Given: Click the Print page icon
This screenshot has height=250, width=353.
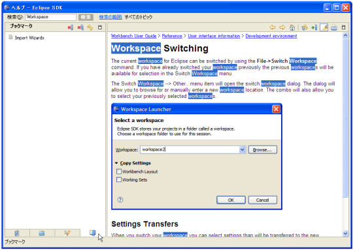Looking at the screenshot, I should [x=334, y=27].
